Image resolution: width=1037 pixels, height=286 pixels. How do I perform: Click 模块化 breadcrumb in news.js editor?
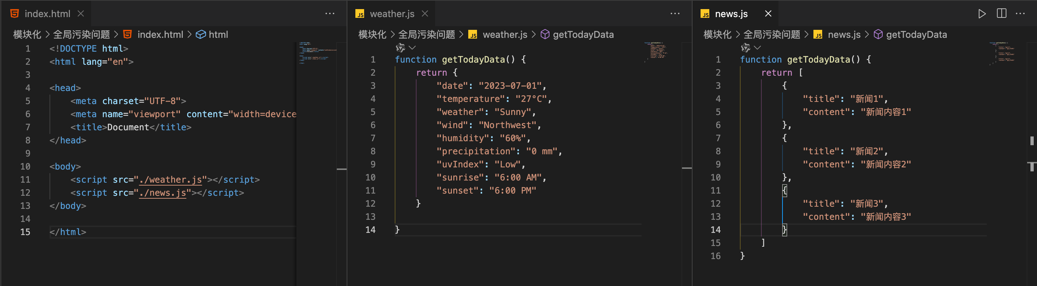(x=717, y=35)
